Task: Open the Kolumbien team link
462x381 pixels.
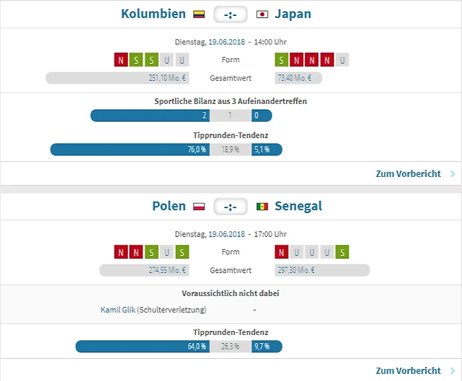Action: pyautogui.click(x=154, y=14)
